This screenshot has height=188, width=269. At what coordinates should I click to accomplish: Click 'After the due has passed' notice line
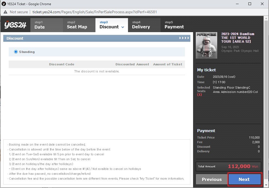tap(50, 174)
